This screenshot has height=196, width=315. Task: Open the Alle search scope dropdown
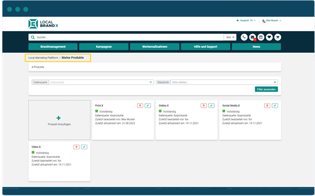230,37
